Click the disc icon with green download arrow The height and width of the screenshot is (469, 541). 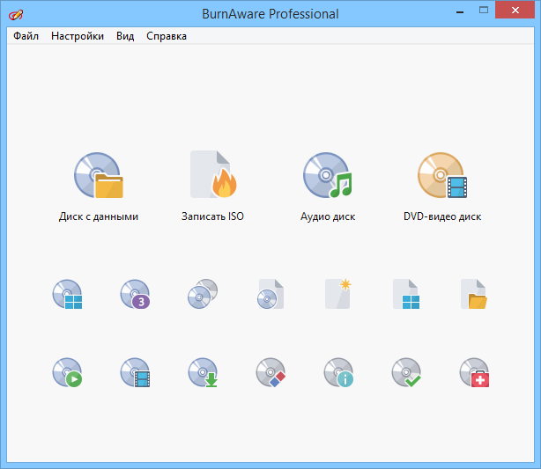pos(203,373)
